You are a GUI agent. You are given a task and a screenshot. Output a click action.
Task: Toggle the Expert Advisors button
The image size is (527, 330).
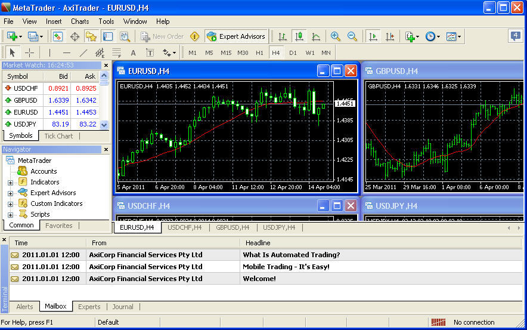click(x=236, y=36)
